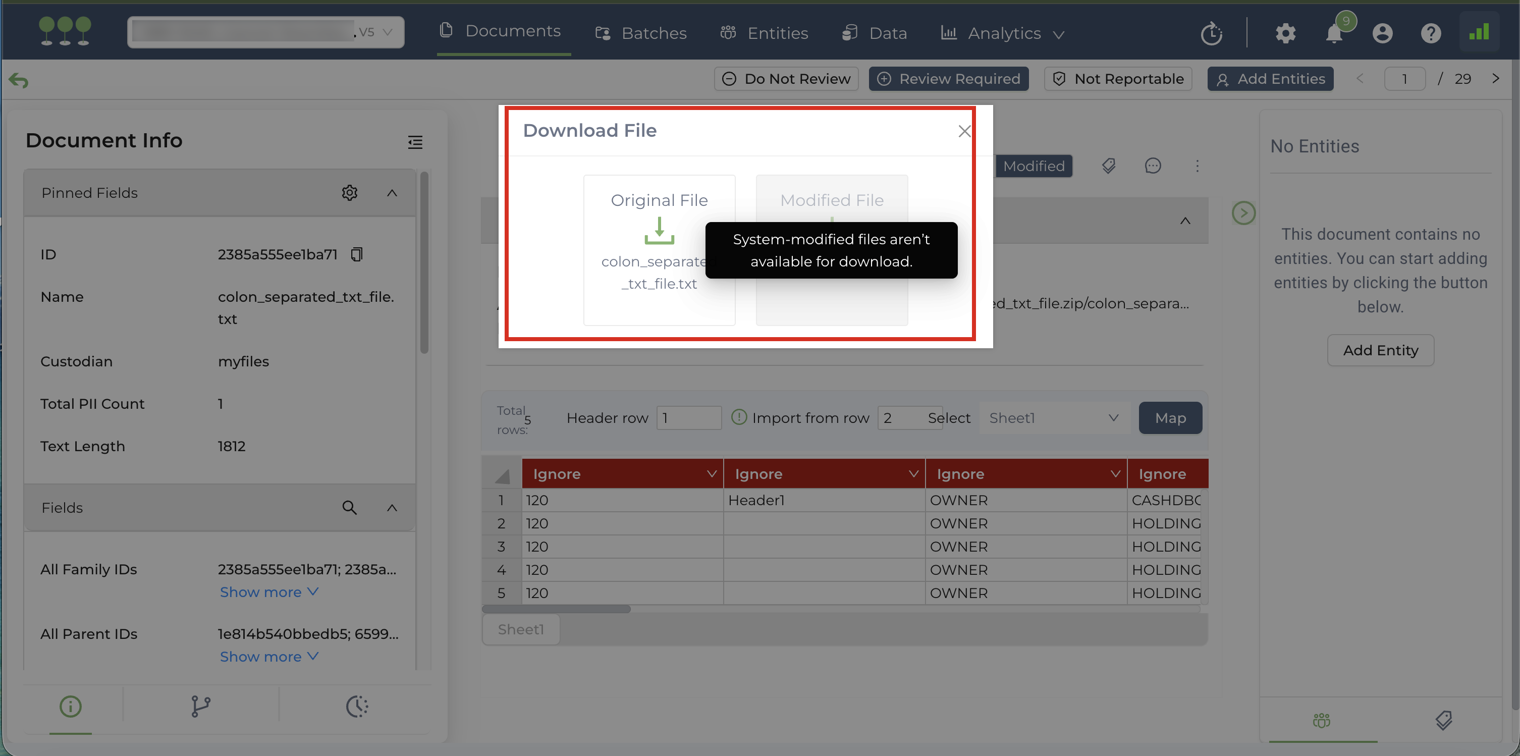Open the Sheet1 select dropdown
The width and height of the screenshot is (1520, 756).
point(1053,418)
